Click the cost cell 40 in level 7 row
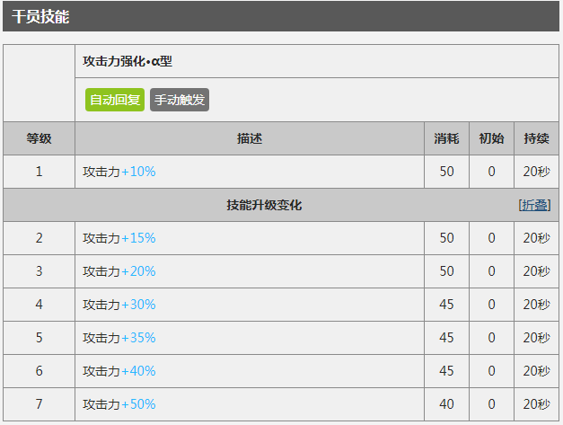The width and height of the screenshot is (563, 425). click(446, 404)
